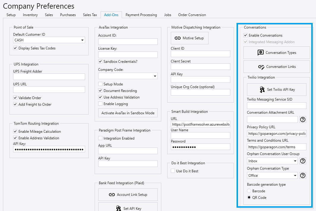Click Set API Key under Bank Feed

point(128,208)
